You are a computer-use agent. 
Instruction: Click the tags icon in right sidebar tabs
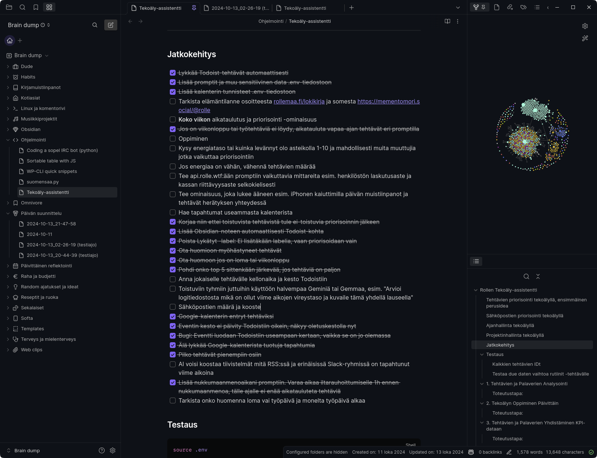coord(523,7)
